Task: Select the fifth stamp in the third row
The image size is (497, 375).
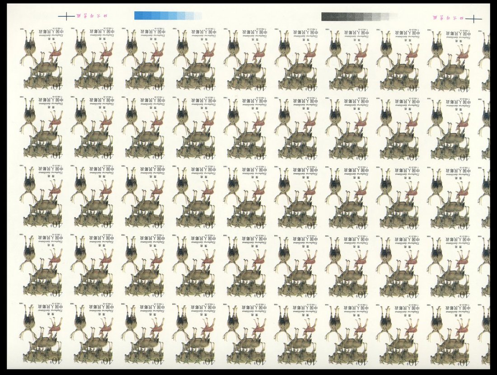Action: (x=245, y=197)
